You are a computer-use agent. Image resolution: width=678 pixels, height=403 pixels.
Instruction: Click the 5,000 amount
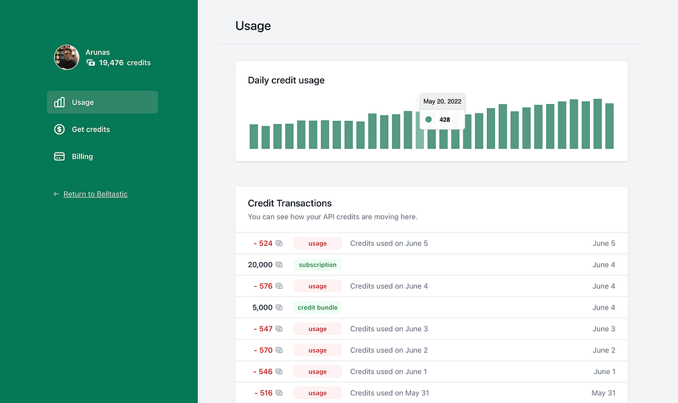pos(262,307)
